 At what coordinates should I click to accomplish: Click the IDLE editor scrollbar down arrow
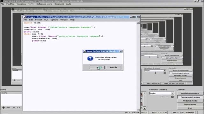click(138, 110)
